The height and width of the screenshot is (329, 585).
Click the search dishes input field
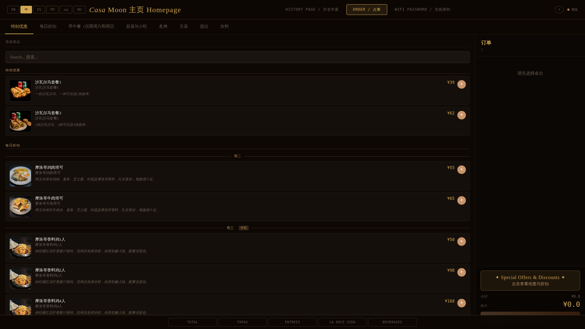(238, 57)
